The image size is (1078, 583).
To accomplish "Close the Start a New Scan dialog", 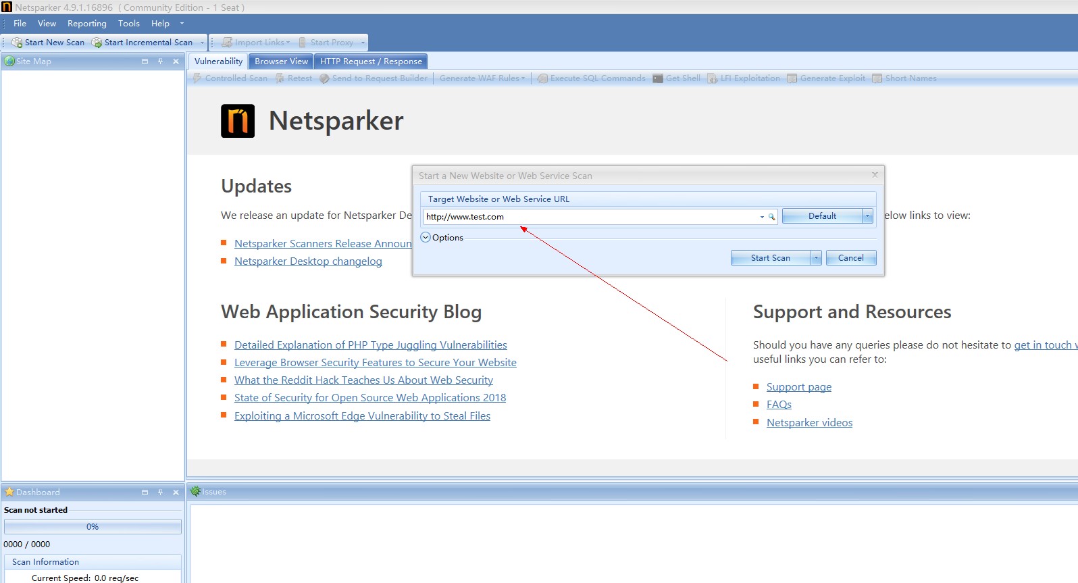I will (x=875, y=174).
